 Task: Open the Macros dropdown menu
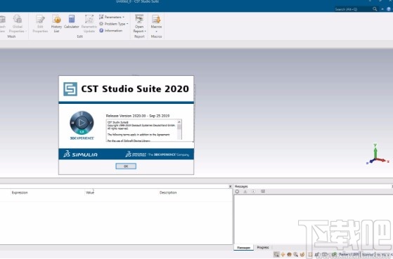[156, 24]
